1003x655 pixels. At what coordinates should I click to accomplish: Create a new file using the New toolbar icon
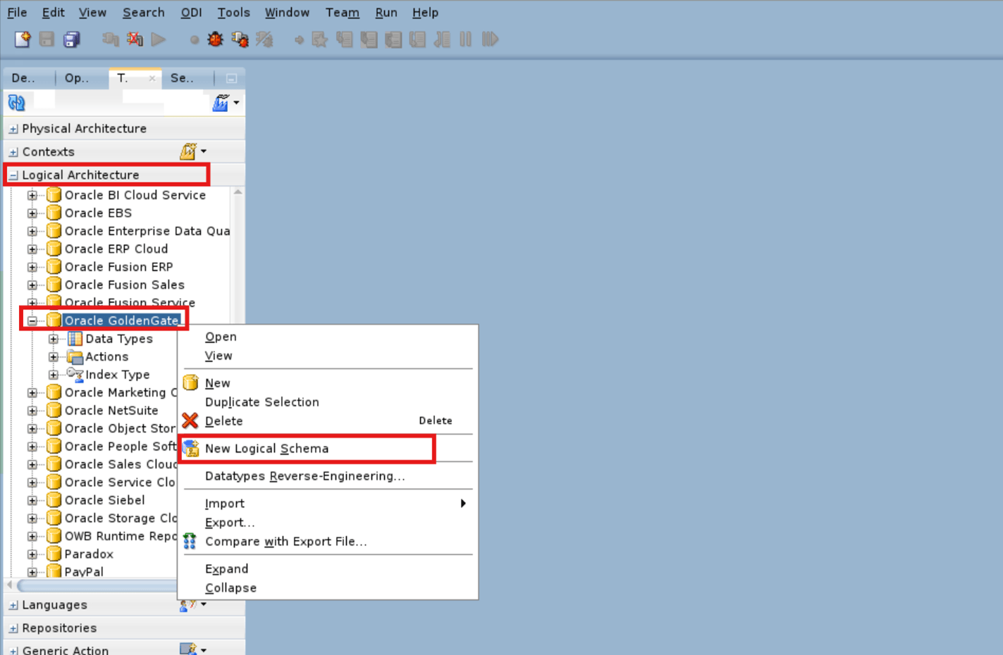[x=22, y=39]
